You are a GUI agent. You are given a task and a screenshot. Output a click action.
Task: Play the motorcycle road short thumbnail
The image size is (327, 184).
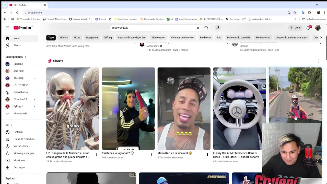pyautogui.click(x=295, y=95)
